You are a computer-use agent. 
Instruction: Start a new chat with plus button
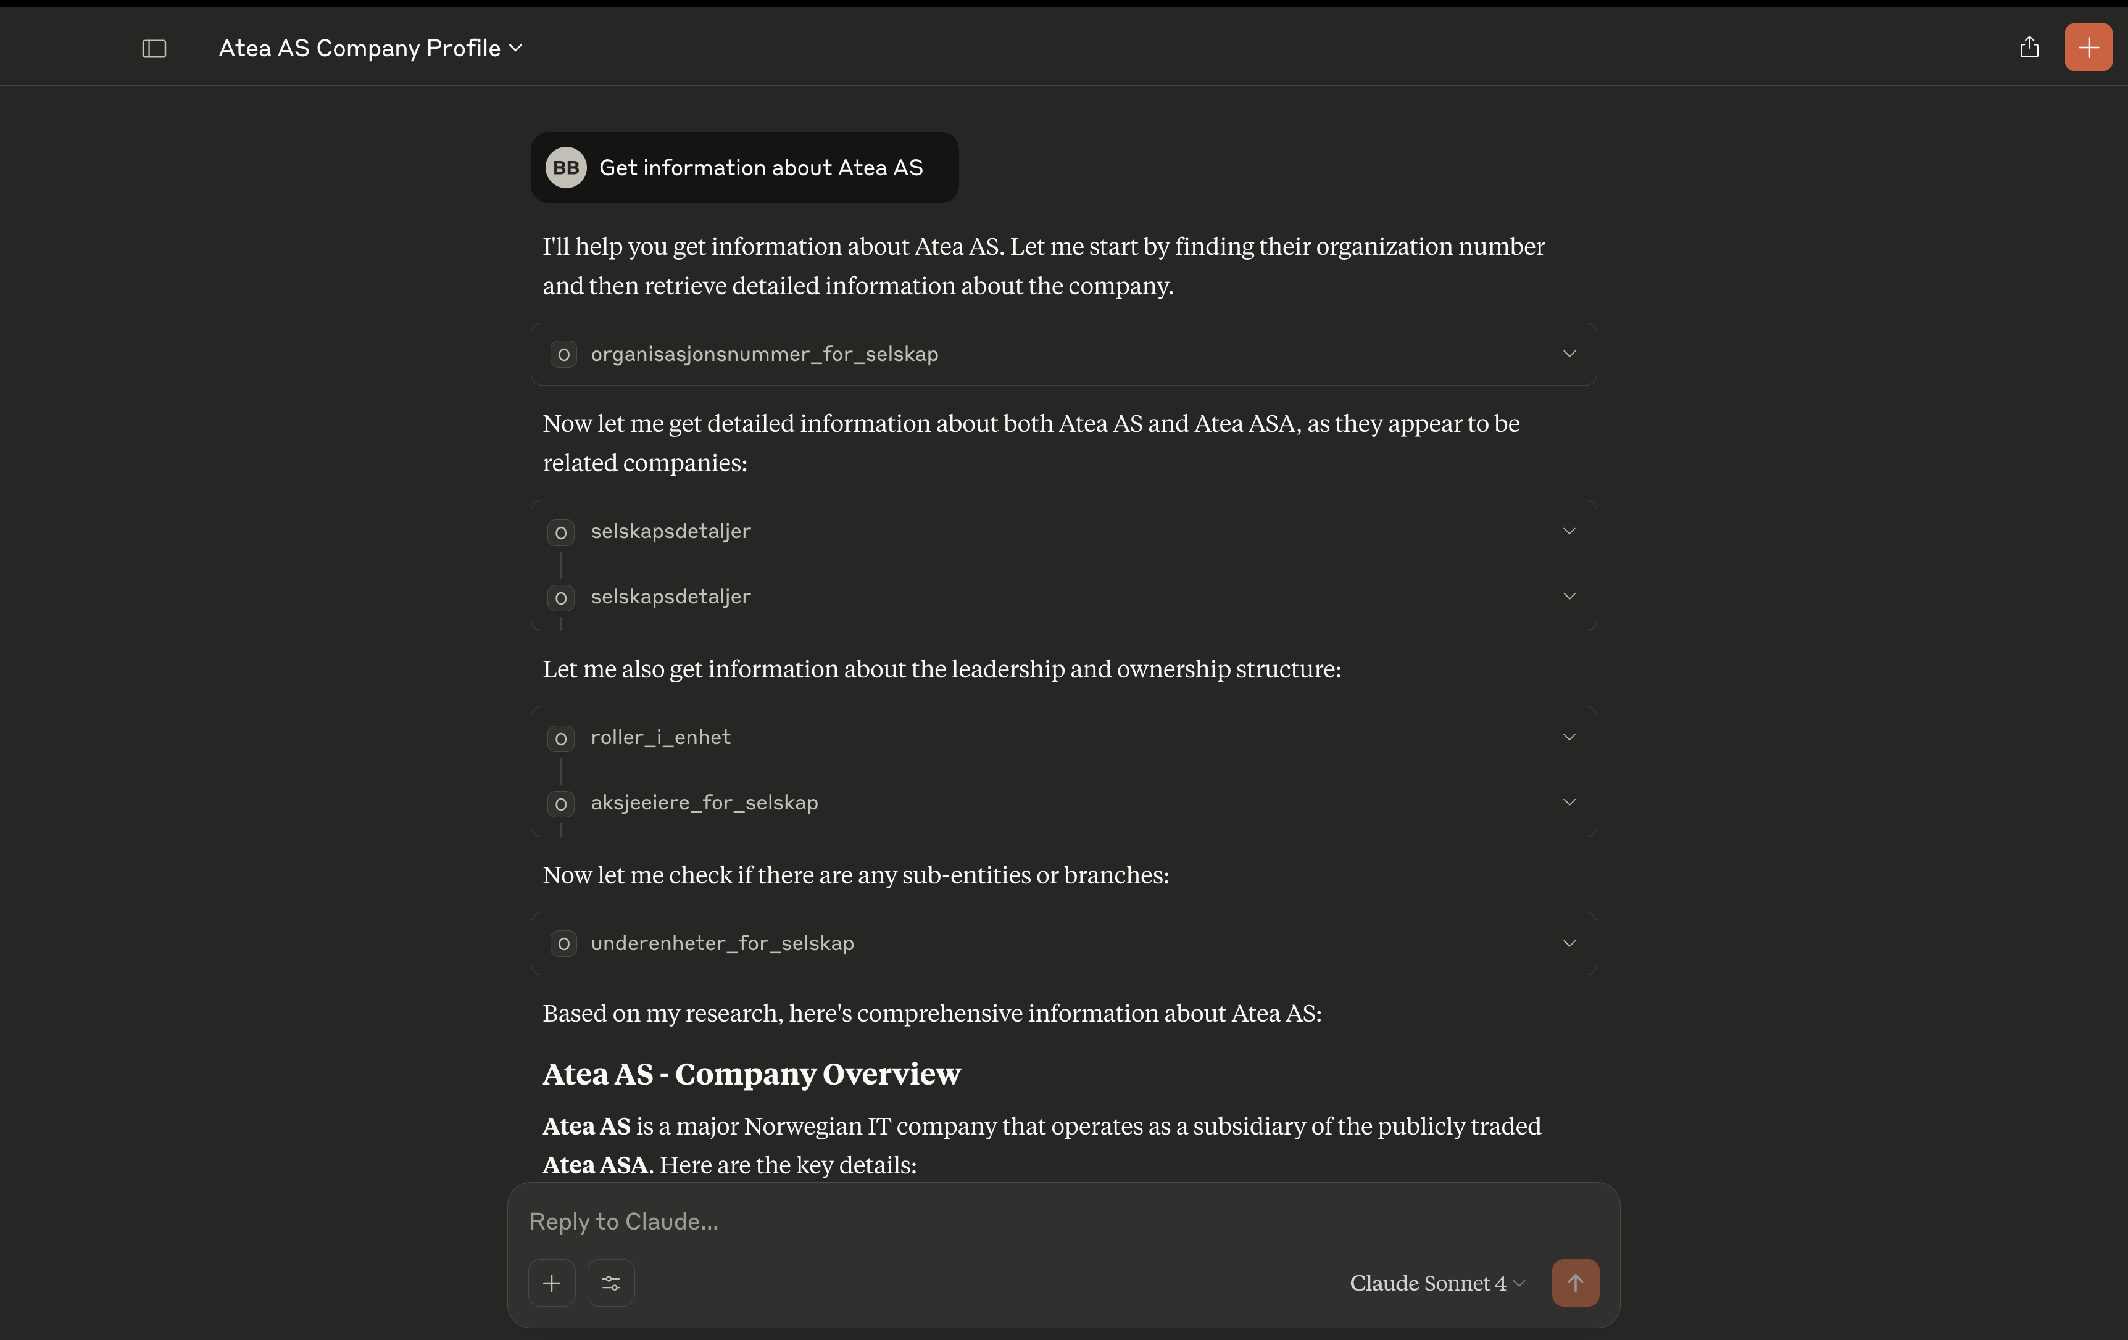click(2087, 47)
